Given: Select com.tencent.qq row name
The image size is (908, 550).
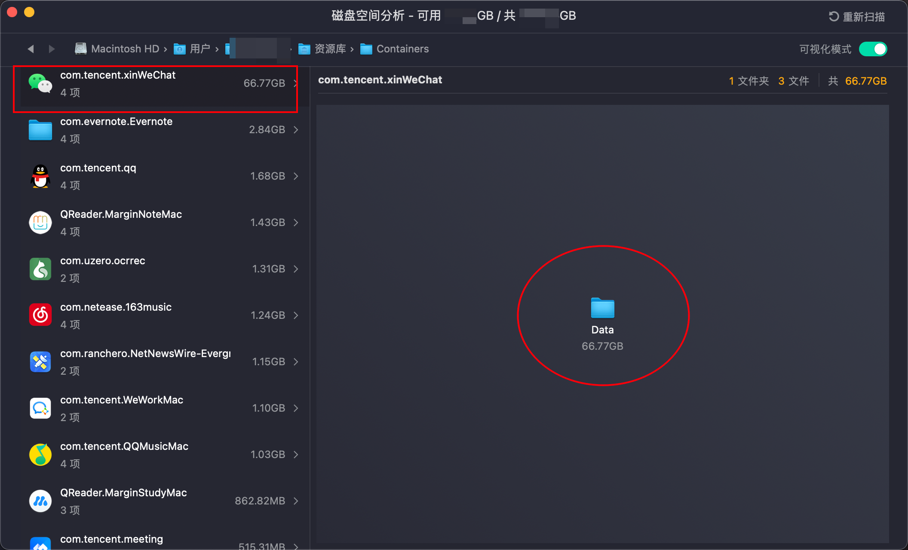Looking at the screenshot, I should [x=98, y=168].
